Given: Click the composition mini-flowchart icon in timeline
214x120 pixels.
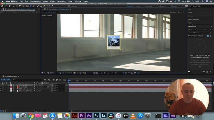Looking at the screenshot, I should pos(45,80).
